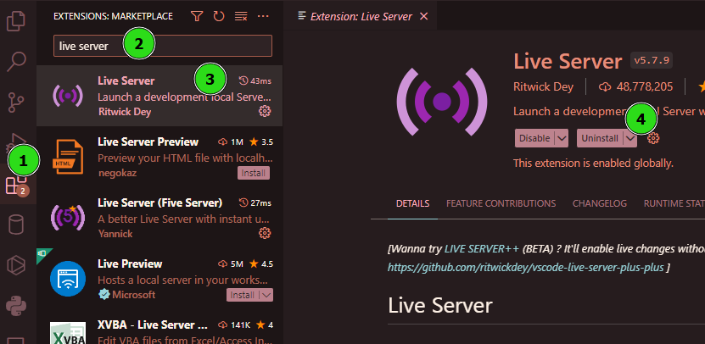Click the Live Server extension title

click(x=568, y=61)
